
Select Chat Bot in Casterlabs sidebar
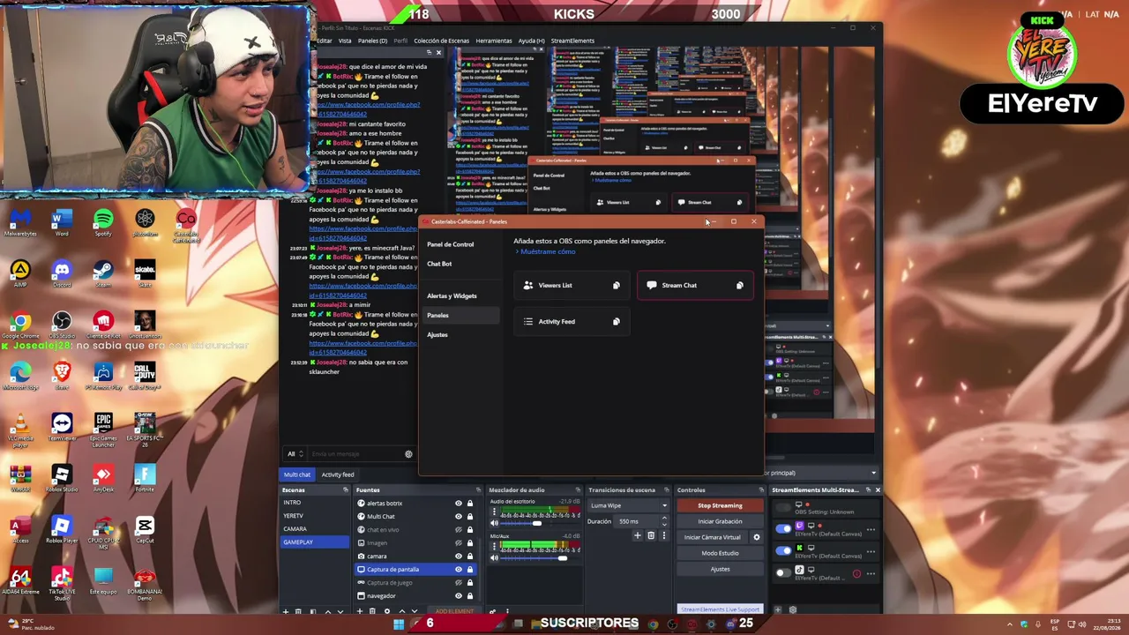[x=439, y=264]
